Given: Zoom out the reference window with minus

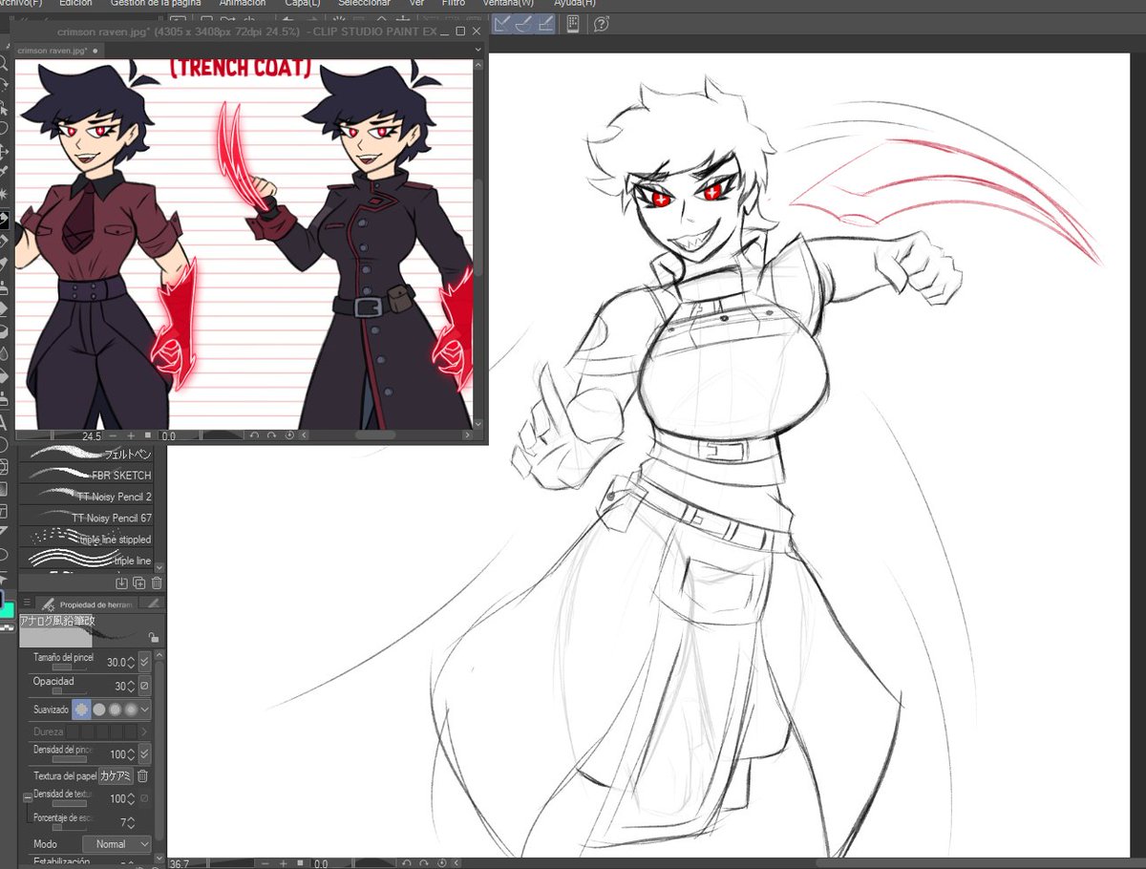Looking at the screenshot, I should [115, 435].
